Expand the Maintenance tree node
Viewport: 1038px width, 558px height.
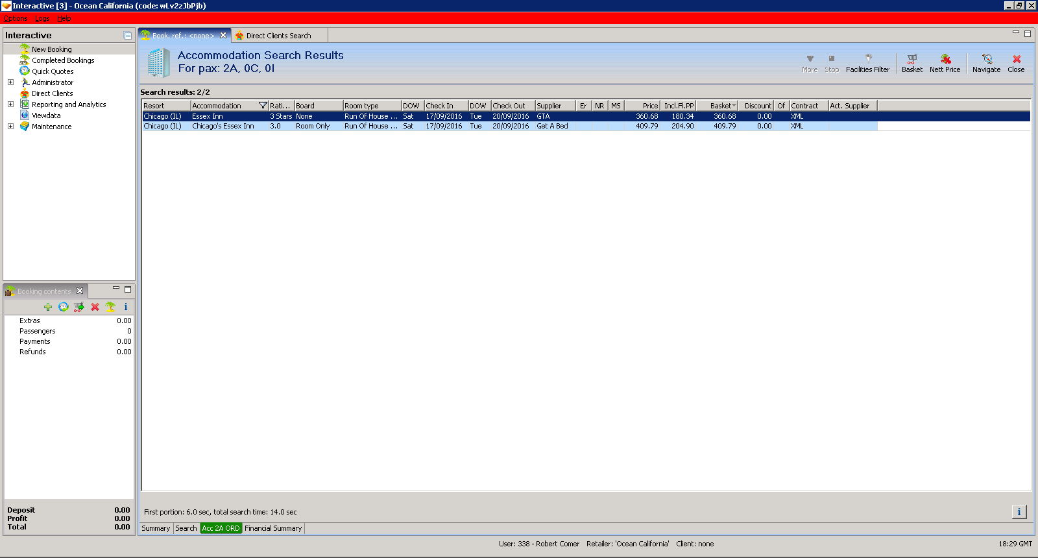[10, 127]
